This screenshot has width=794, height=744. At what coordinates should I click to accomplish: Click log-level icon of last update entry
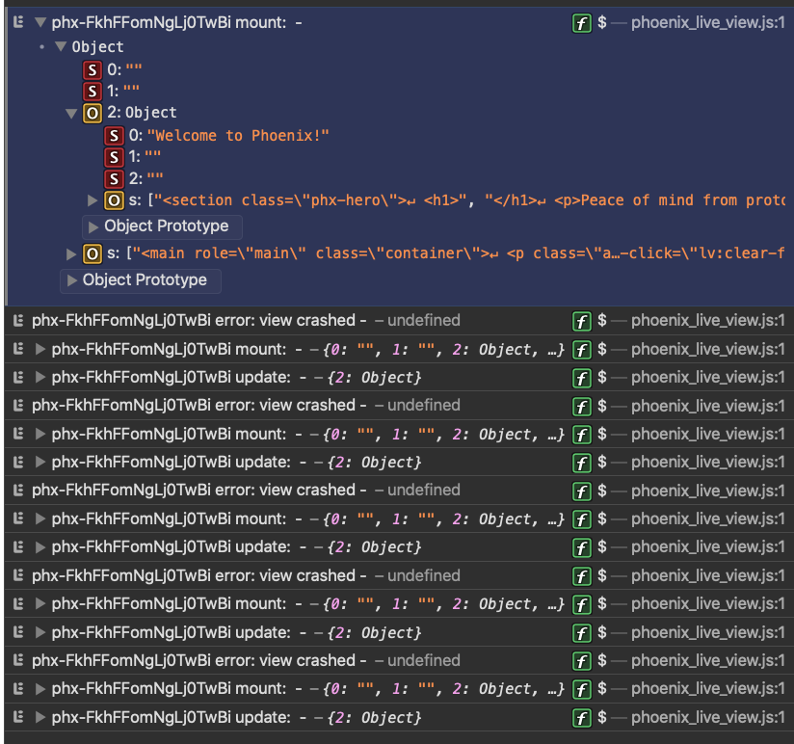click(x=18, y=717)
